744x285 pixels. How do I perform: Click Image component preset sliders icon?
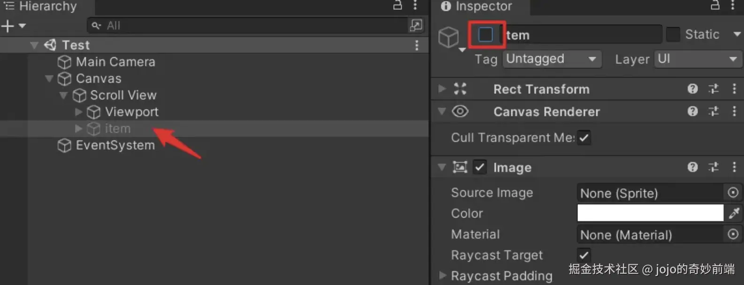(714, 167)
